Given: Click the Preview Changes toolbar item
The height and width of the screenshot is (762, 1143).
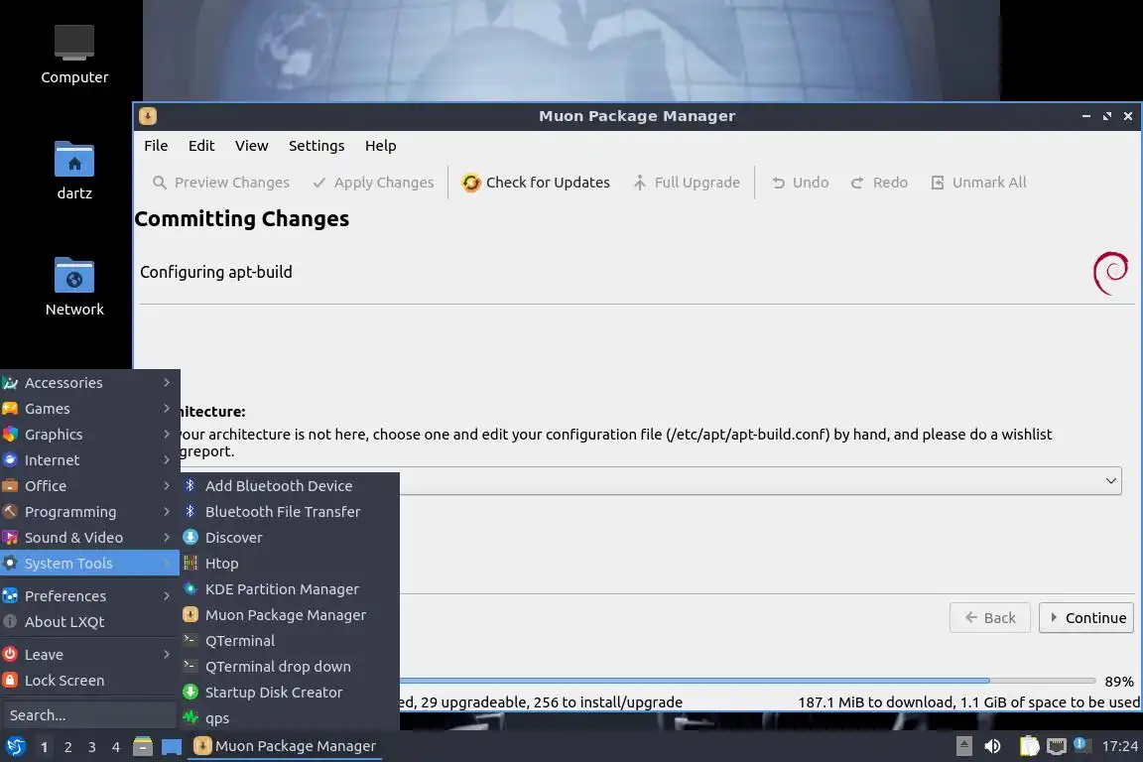Looking at the screenshot, I should (221, 183).
